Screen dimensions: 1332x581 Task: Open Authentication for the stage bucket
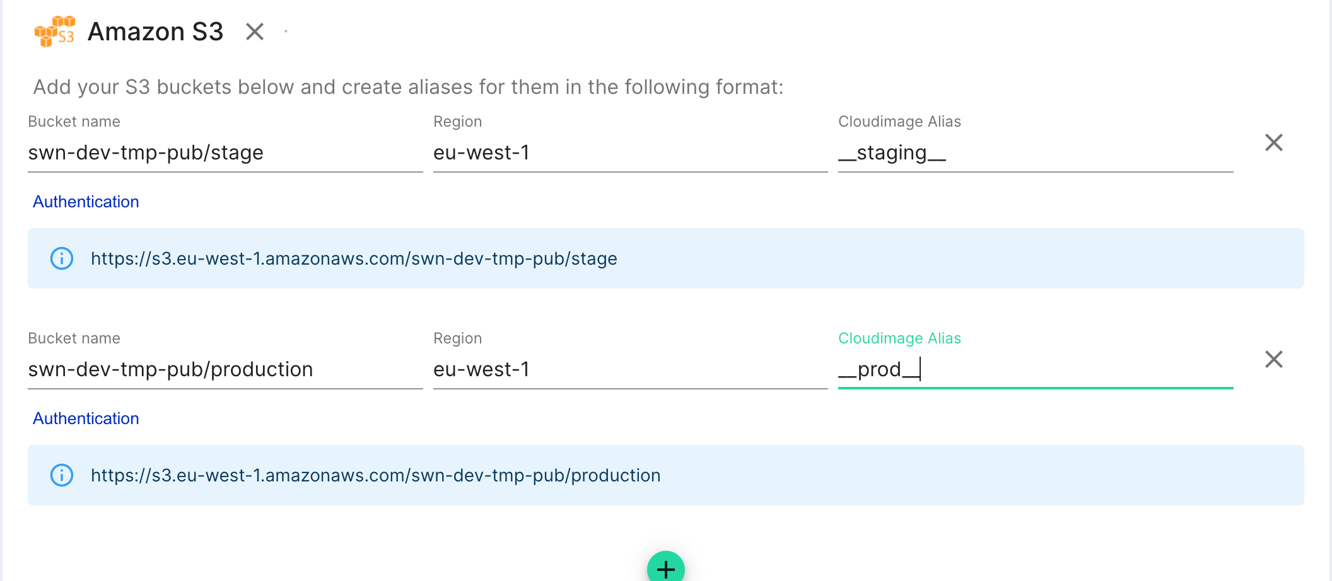click(x=86, y=202)
